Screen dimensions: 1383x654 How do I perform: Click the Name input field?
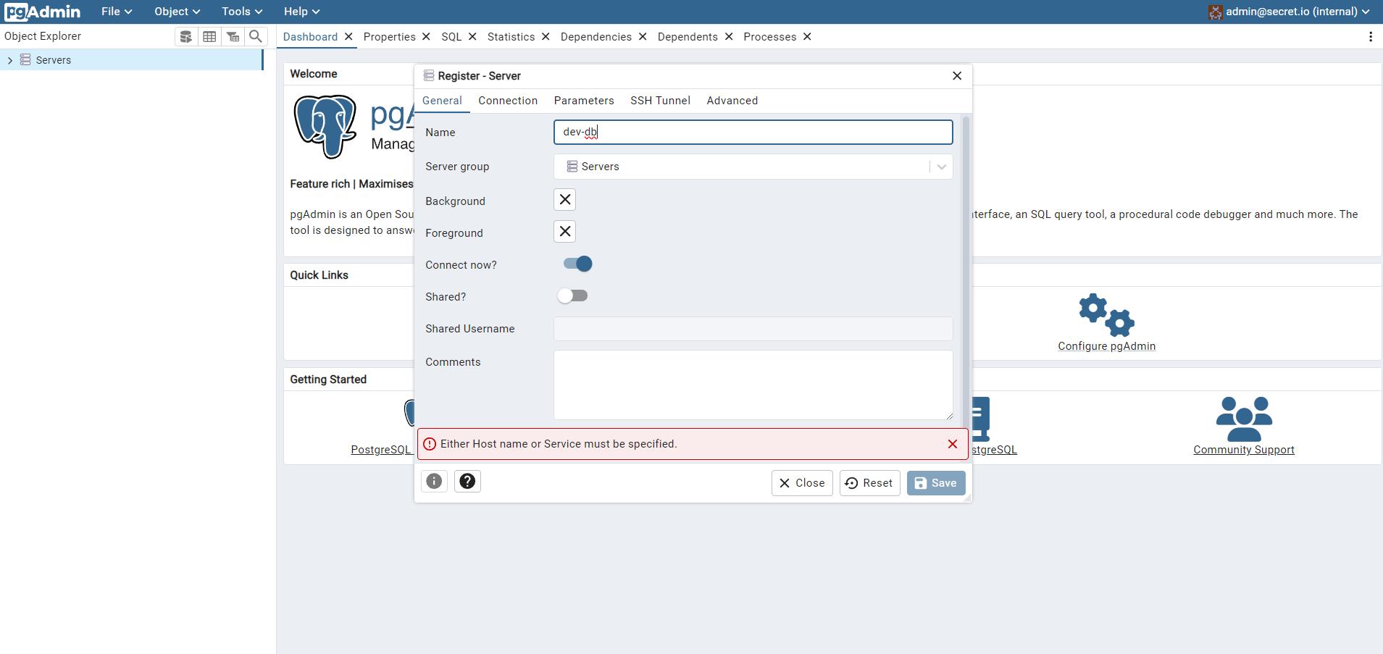tap(753, 132)
